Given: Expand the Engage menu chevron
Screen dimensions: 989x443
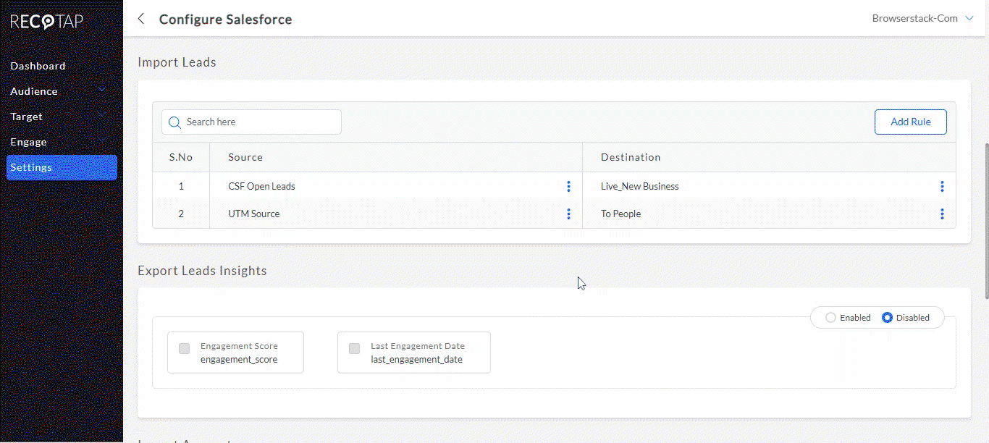Looking at the screenshot, I should point(102,141).
